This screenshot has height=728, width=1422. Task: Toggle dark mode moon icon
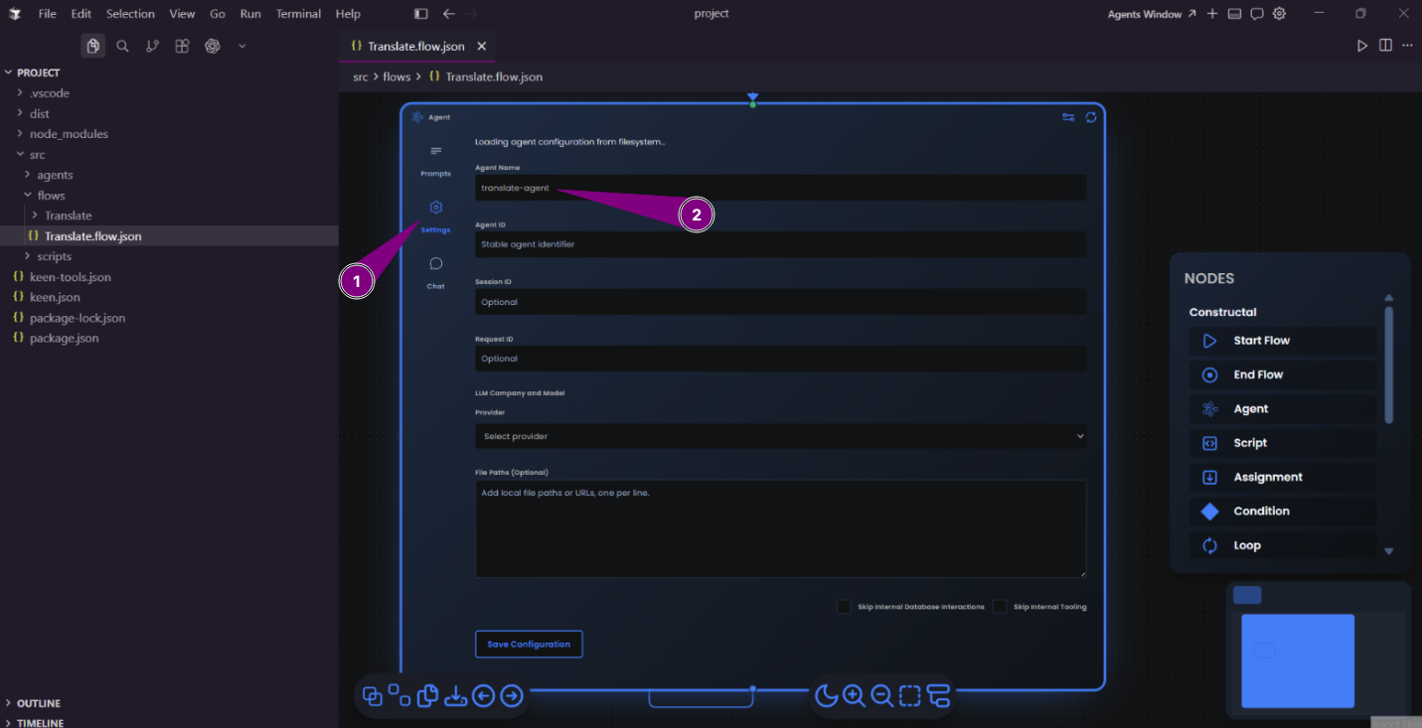[826, 696]
